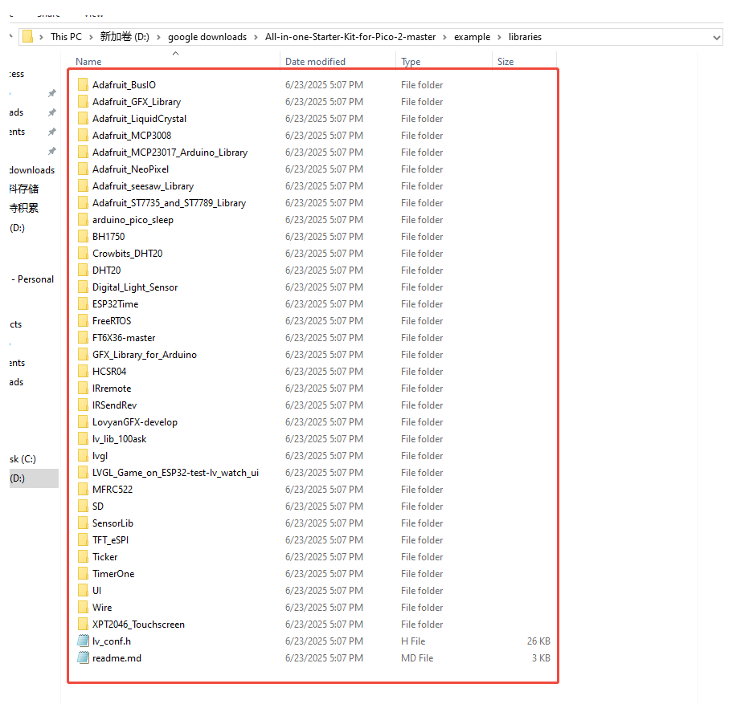Screen dimensions: 749x704
Task: Sort files by Type column
Action: (411, 62)
